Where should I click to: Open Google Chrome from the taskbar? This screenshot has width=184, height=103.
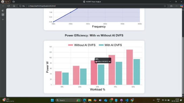(132, 100)
